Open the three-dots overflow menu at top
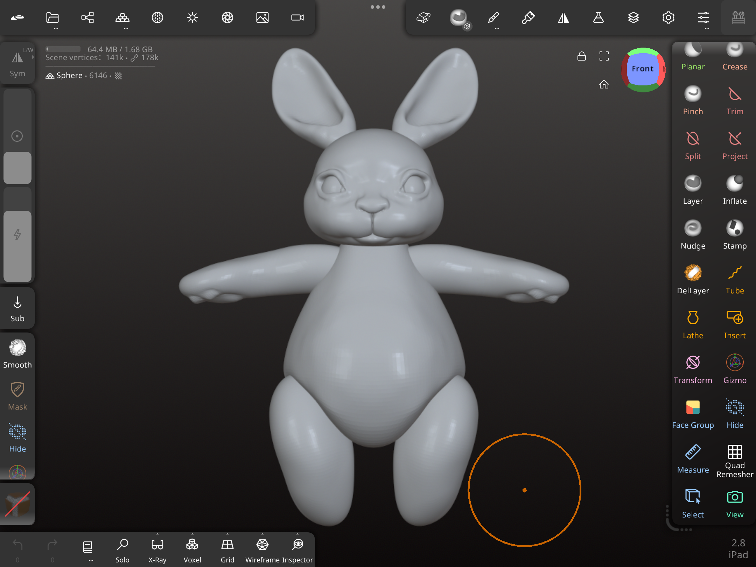This screenshot has width=756, height=567. click(x=378, y=7)
